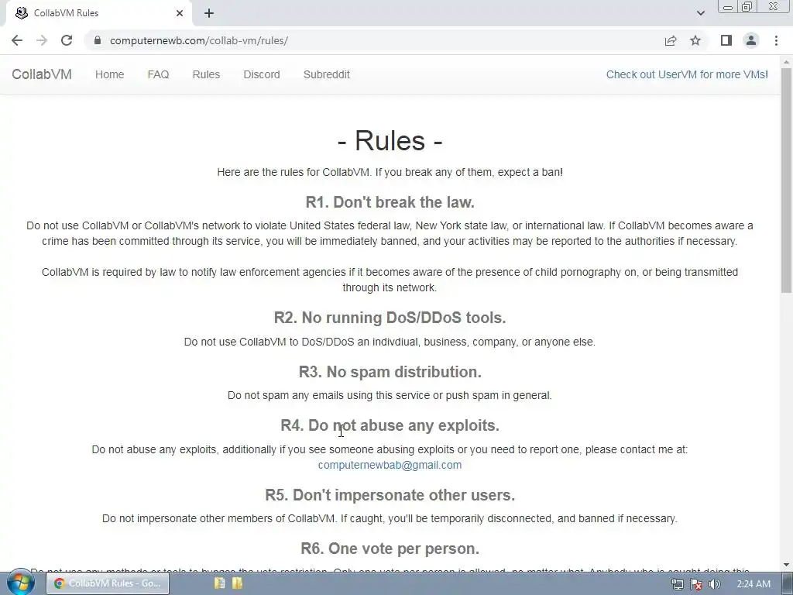This screenshot has height=595, width=793.
Task: Bookmark this page with star icon
Action: (x=695, y=40)
